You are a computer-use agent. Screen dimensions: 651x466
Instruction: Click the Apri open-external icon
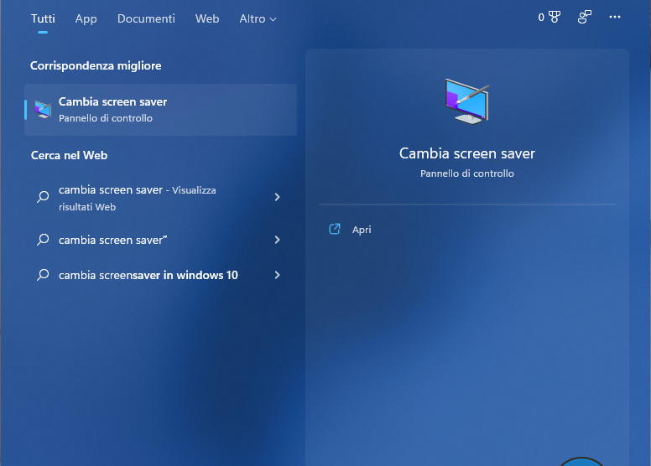point(335,229)
